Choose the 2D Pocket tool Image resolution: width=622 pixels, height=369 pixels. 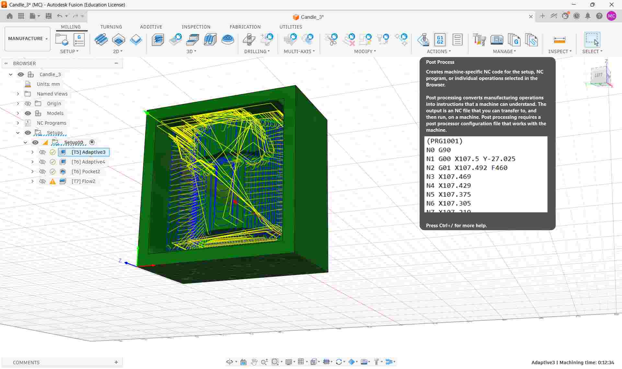tap(119, 40)
